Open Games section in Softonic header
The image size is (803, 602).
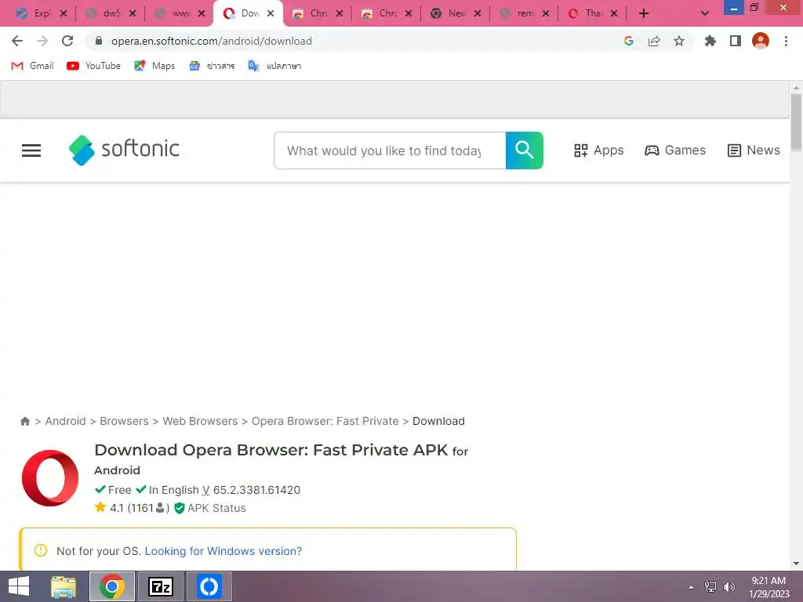[x=675, y=150]
